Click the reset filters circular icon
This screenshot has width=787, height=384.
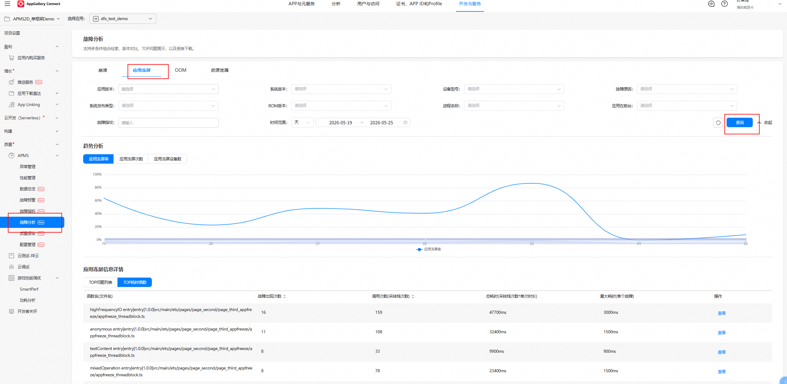click(718, 122)
